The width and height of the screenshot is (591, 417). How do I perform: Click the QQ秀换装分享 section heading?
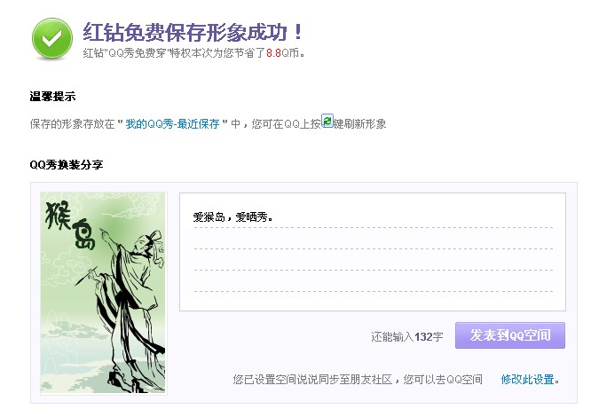point(67,165)
